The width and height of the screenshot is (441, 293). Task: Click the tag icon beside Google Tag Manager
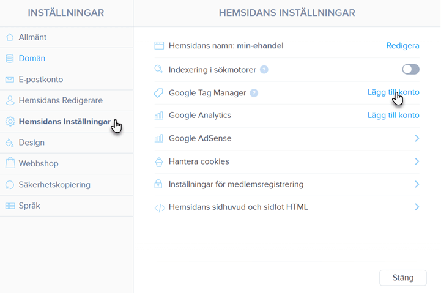(x=158, y=93)
